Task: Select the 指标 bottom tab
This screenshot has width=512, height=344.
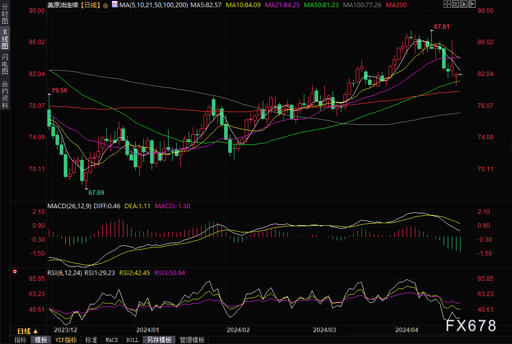Action: tap(21, 340)
